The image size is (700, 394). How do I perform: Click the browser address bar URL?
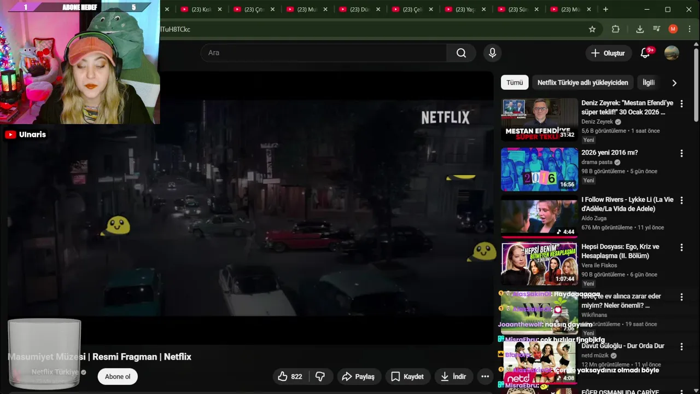(x=372, y=29)
